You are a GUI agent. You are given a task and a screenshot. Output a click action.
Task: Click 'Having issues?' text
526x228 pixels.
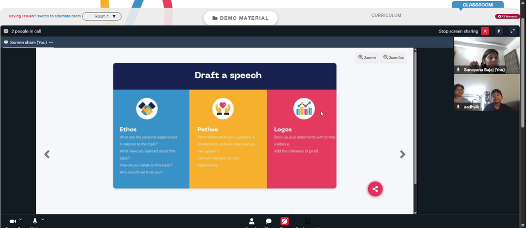pos(22,16)
